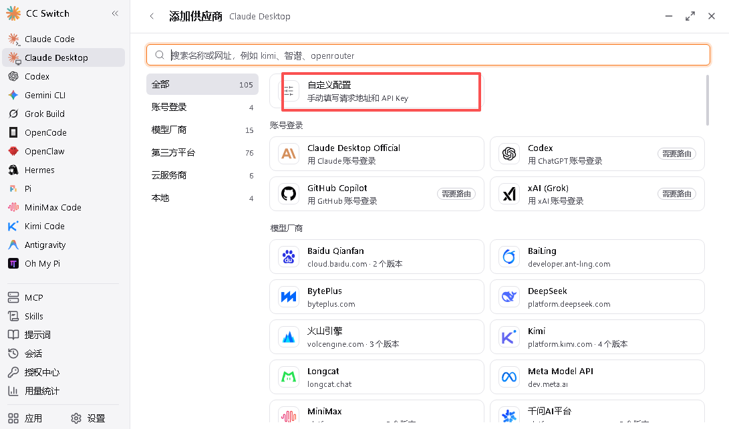The width and height of the screenshot is (729, 429).
Task: Open Grok Build in the sidebar
Action: click(x=63, y=114)
